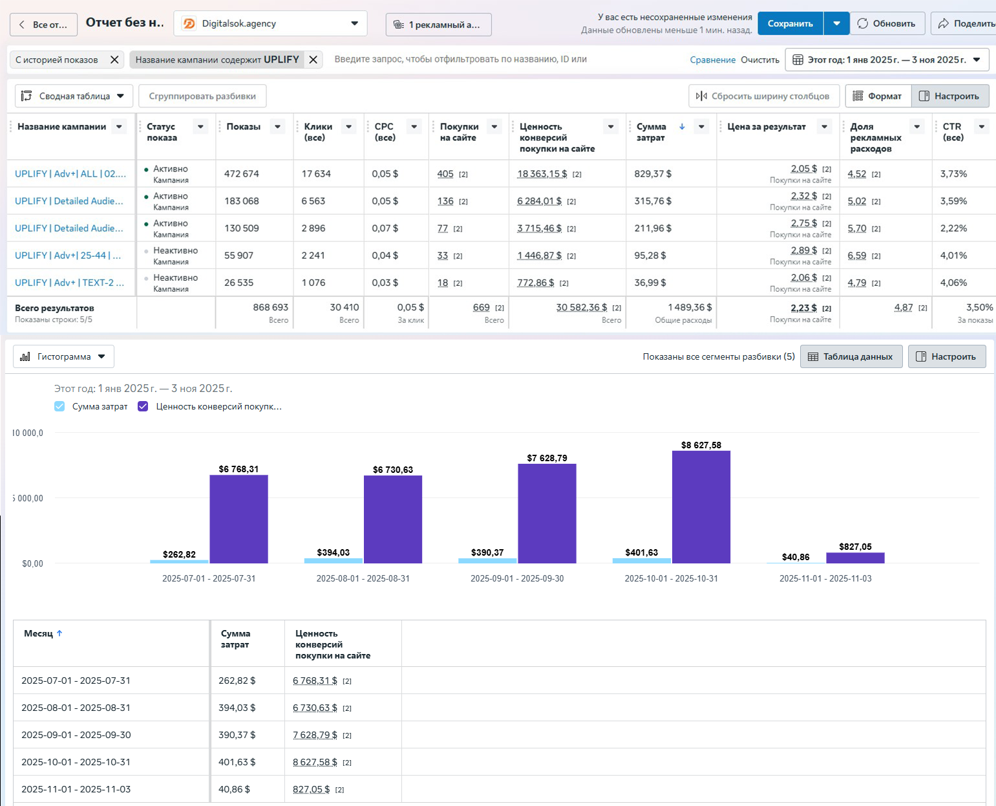Open the date range picker 'Этот год'
Screen dimensions: 996x806
pos(887,60)
